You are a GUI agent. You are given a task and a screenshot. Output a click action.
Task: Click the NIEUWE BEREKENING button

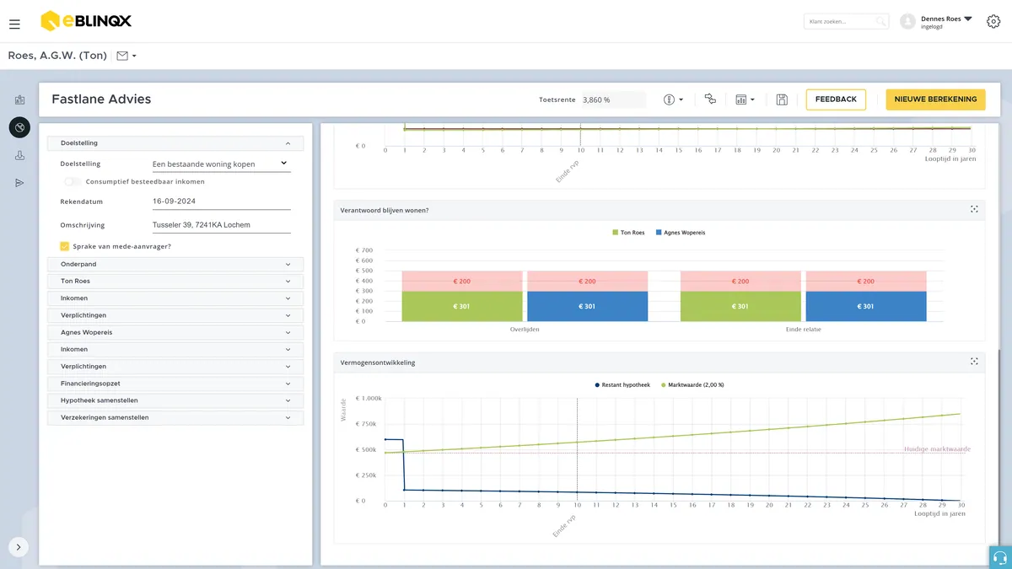[x=935, y=99]
